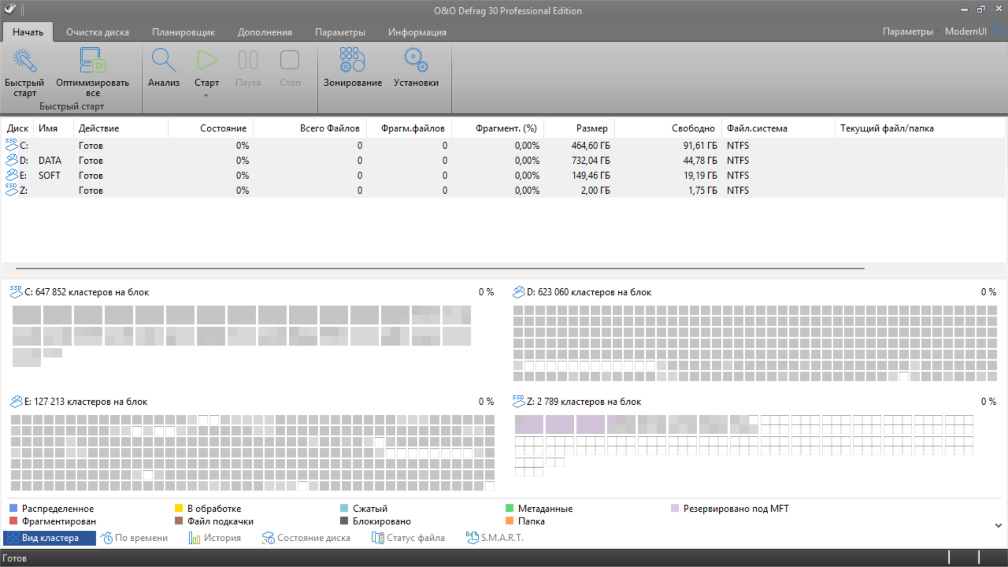
Task: Click the Optimize All icon
Action: [92, 61]
